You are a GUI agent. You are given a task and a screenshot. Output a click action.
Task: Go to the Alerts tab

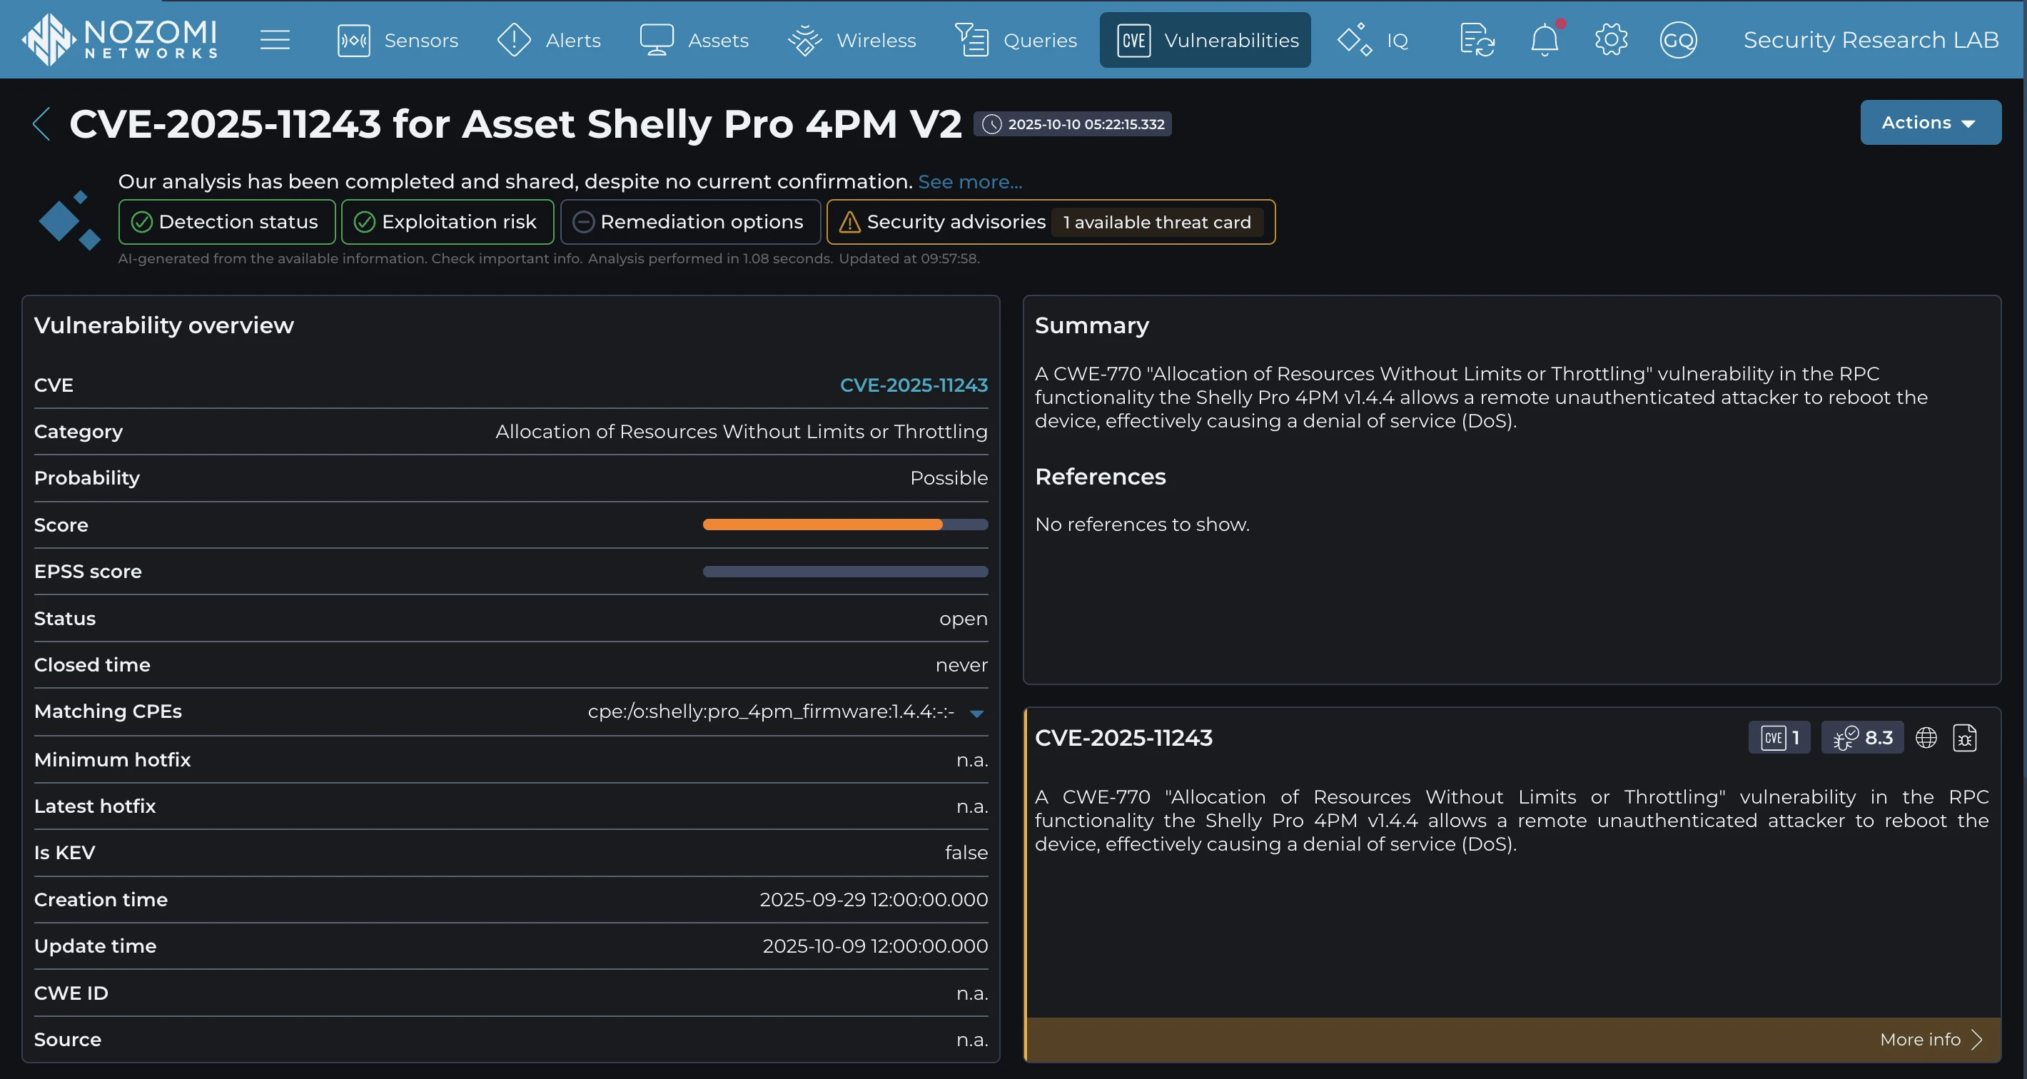550,39
